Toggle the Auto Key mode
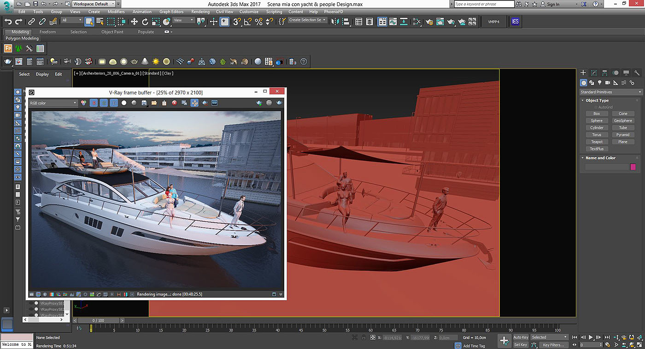The image size is (645, 349). click(x=521, y=337)
